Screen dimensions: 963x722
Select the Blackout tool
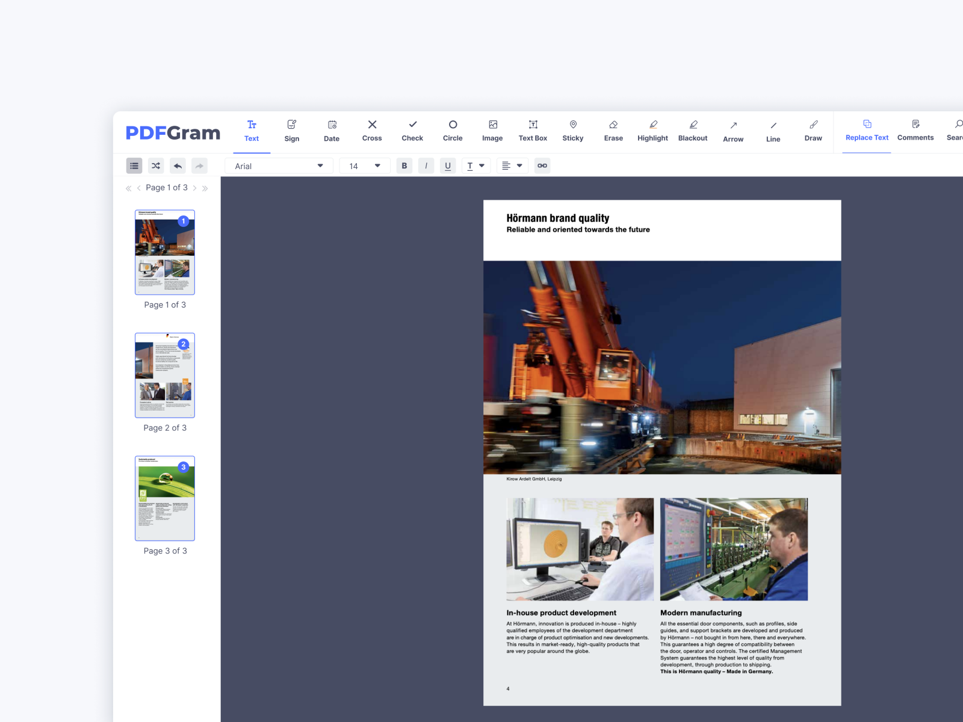693,131
